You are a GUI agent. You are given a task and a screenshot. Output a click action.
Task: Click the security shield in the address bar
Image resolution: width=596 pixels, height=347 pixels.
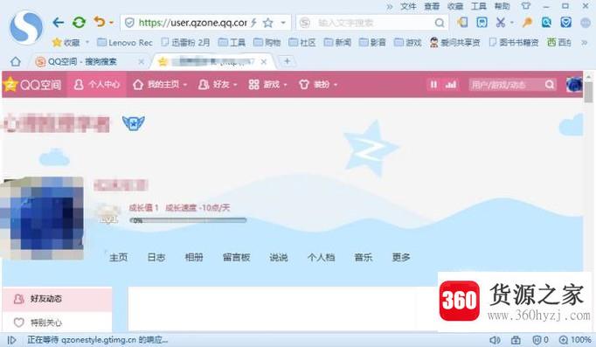coord(129,23)
